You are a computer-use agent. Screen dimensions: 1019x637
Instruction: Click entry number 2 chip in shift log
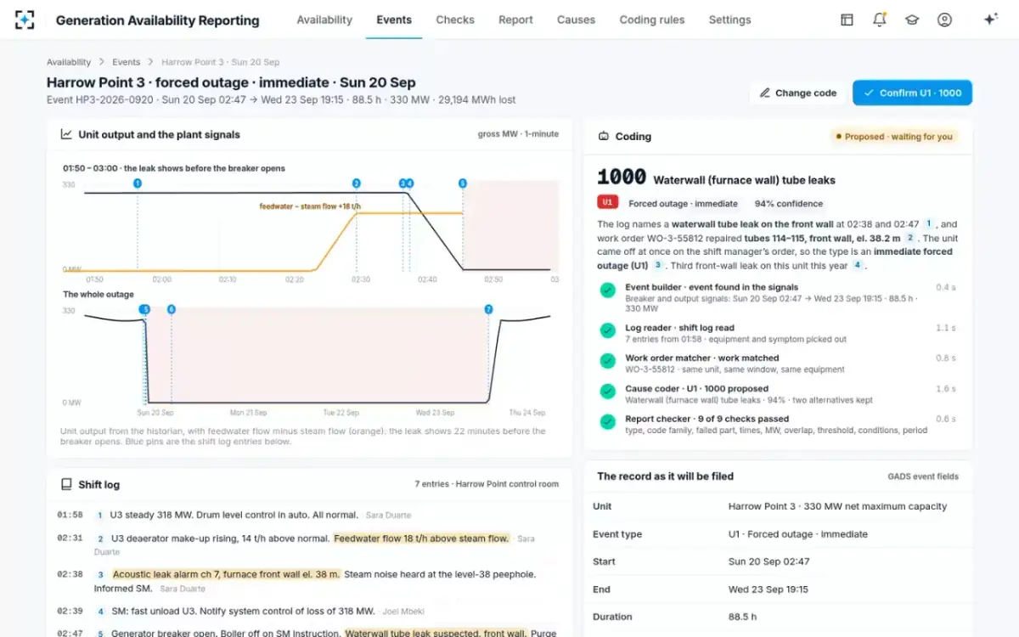(x=100, y=538)
